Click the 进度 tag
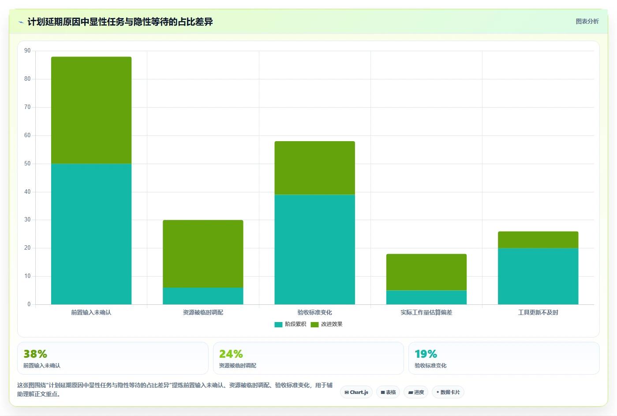 pyautogui.click(x=416, y=392)
